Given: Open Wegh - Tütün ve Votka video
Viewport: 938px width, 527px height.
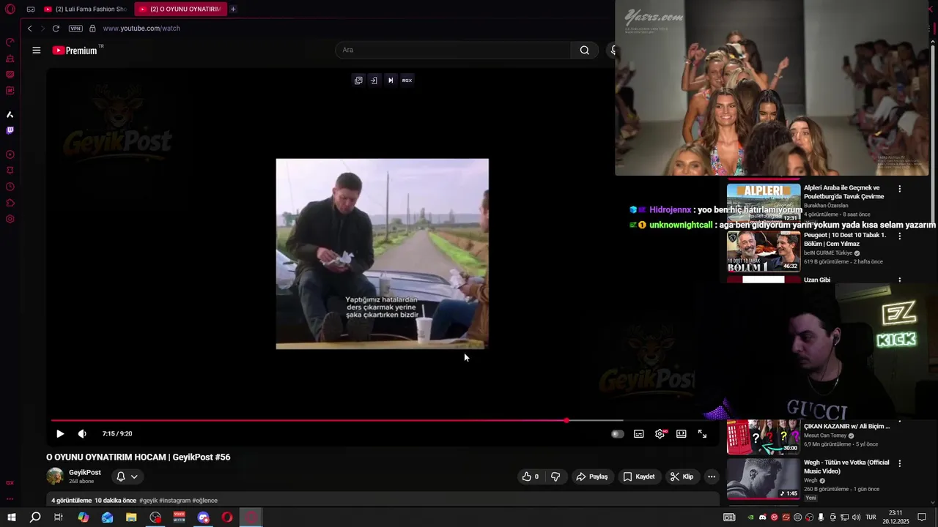Looking at the screenshot, I should click(x=764, y=478).
